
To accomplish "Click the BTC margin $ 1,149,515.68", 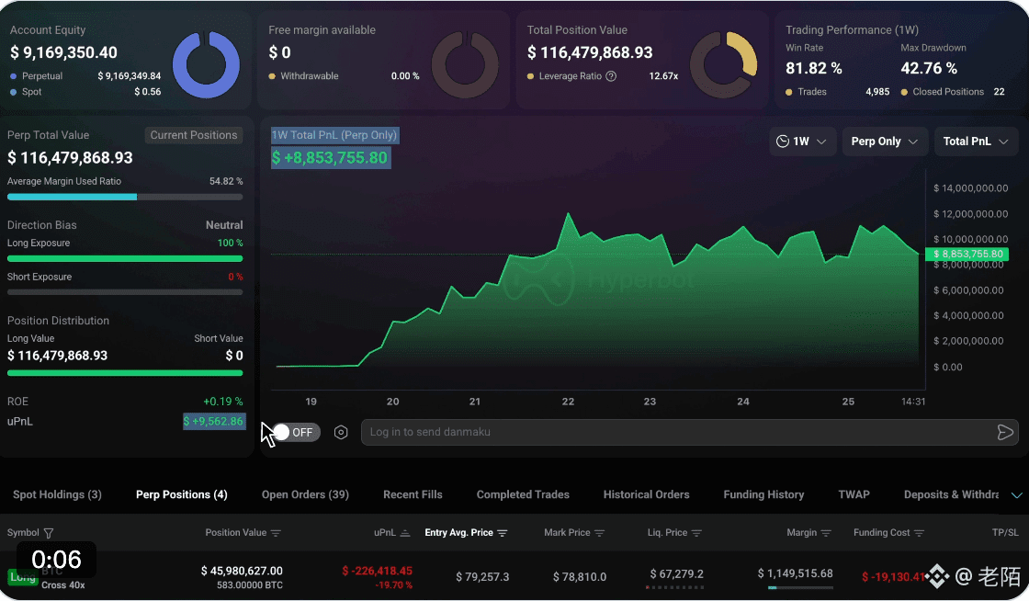I will pyautogui.click(x=796, y=573).
